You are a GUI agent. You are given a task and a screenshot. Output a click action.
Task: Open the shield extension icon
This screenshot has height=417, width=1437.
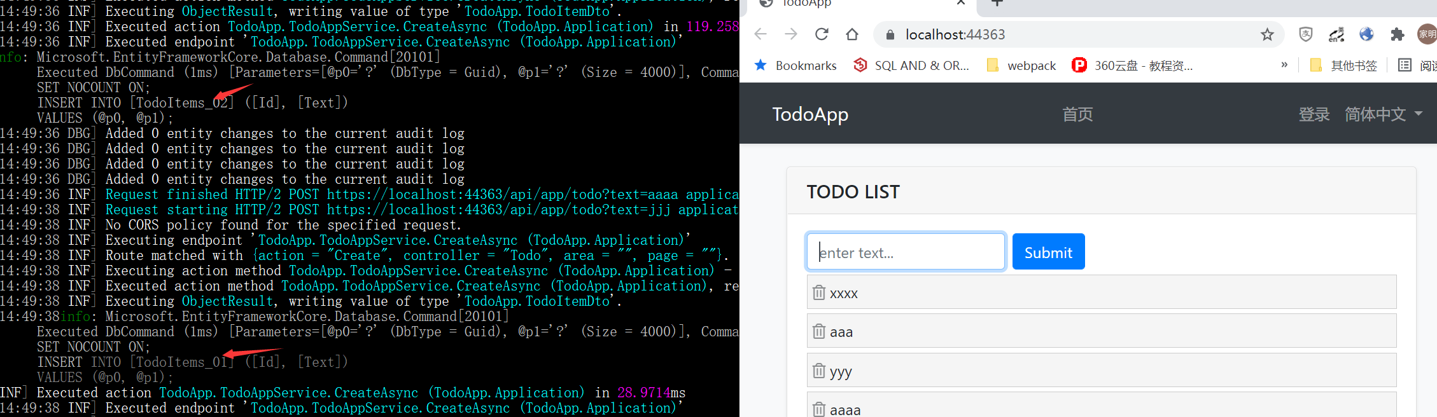(x=1305, y=34)
